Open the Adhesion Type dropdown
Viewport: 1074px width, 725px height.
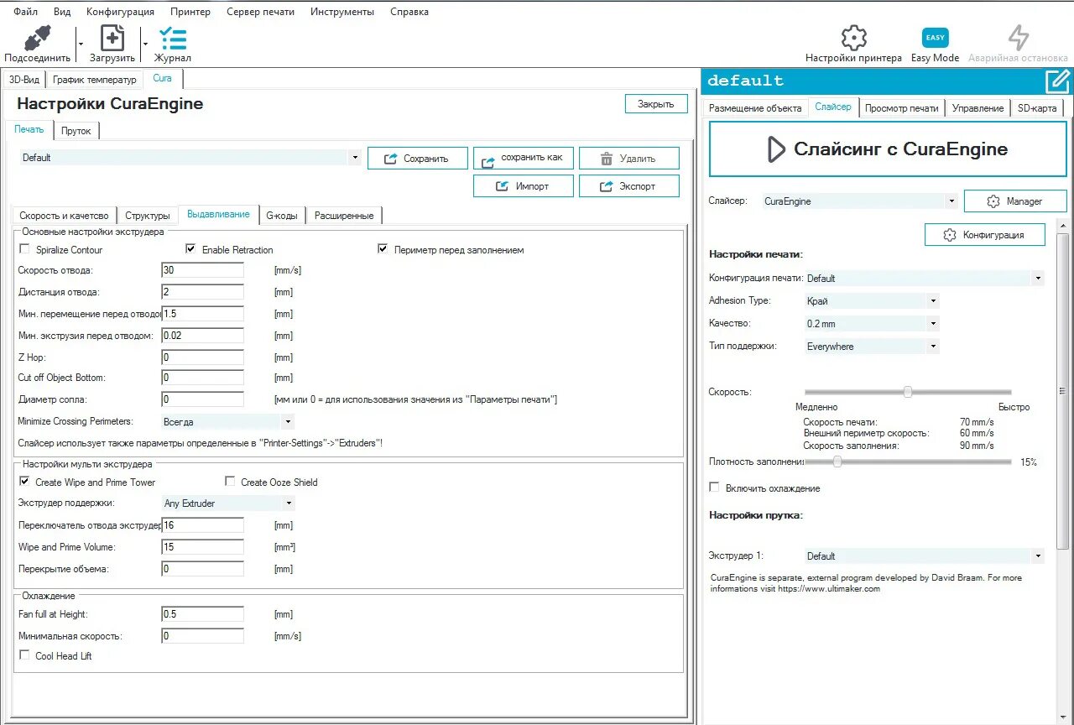[872, 300]
